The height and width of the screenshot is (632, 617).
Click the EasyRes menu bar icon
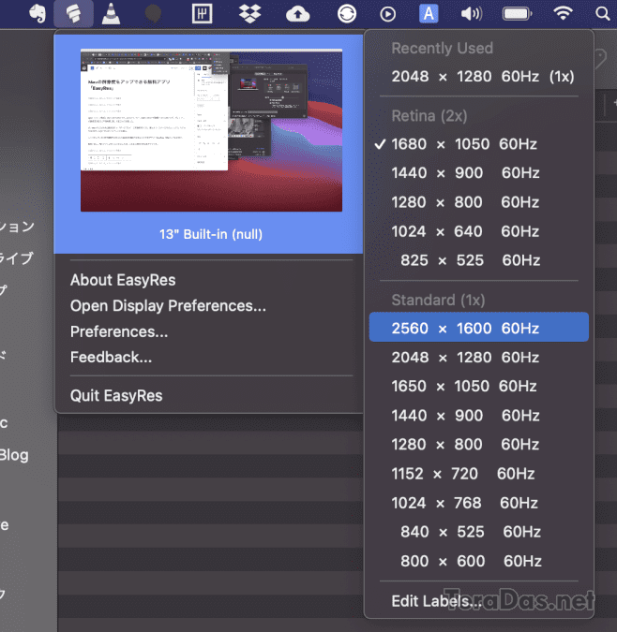point(73,14)
